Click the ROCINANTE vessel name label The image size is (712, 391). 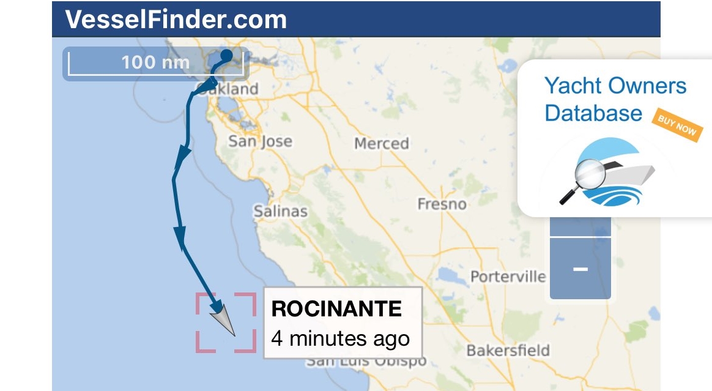[x=336, y=309]
